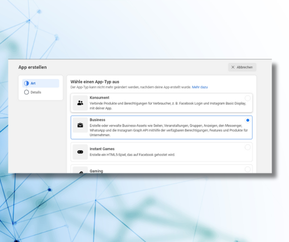Click the Gaming app type title
289x242 pixels.
[x=96, y=171]
